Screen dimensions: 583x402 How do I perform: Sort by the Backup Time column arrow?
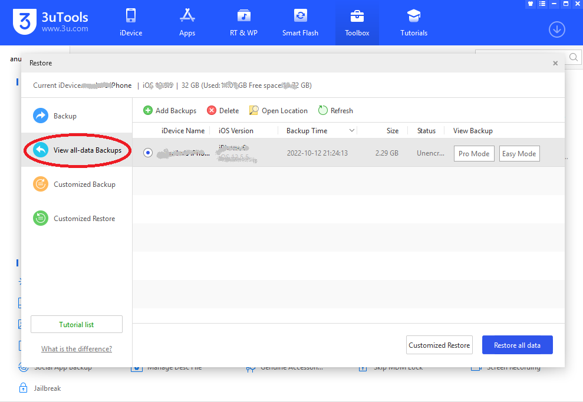(x=352, y=130)
